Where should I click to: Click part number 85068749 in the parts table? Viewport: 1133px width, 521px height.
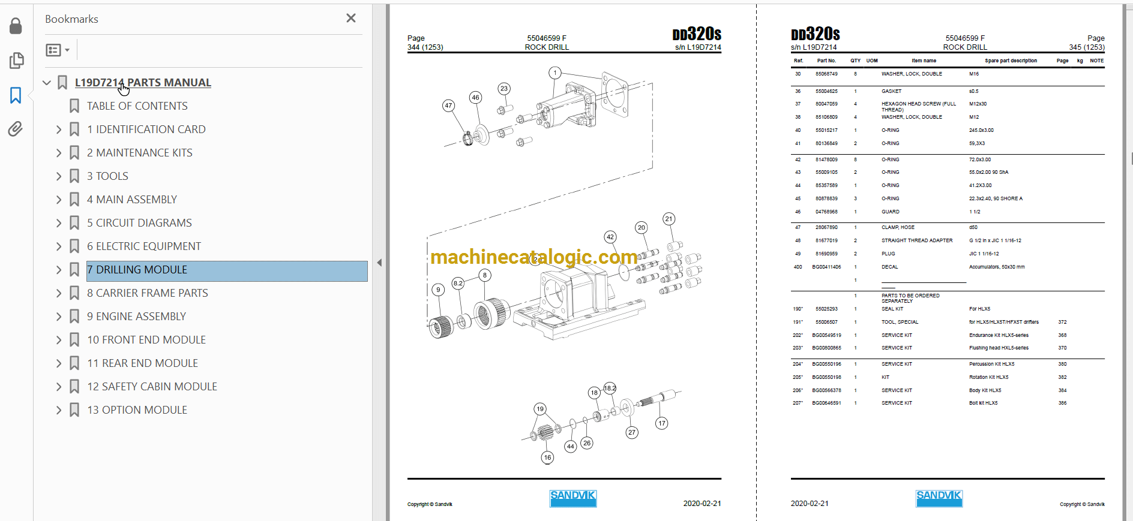[826, 74]
